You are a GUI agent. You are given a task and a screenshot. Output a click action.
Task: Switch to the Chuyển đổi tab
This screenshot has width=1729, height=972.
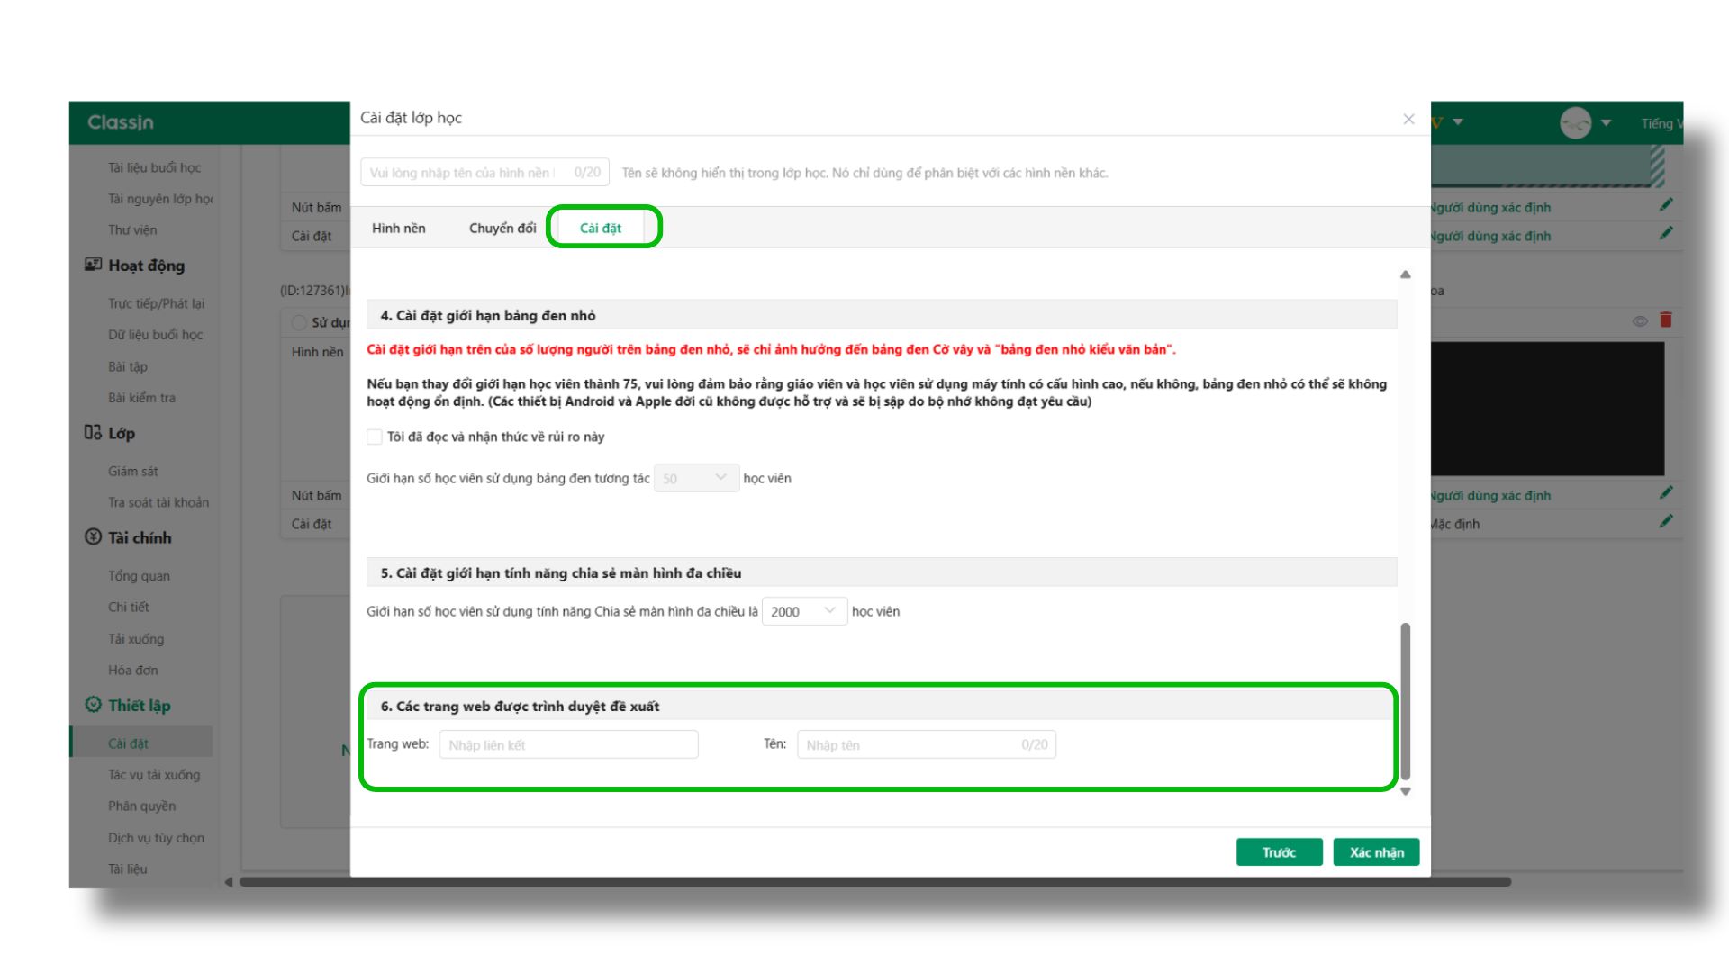coord(502,229)
